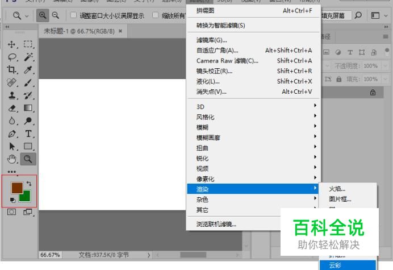Filter layers by type layer icon
Viewport: 393px width, 270px height.
350,52
